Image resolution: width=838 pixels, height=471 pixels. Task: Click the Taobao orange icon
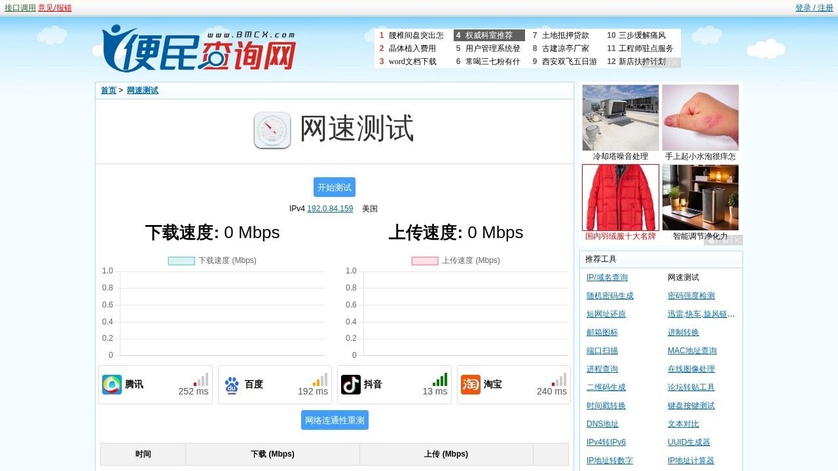471,385
